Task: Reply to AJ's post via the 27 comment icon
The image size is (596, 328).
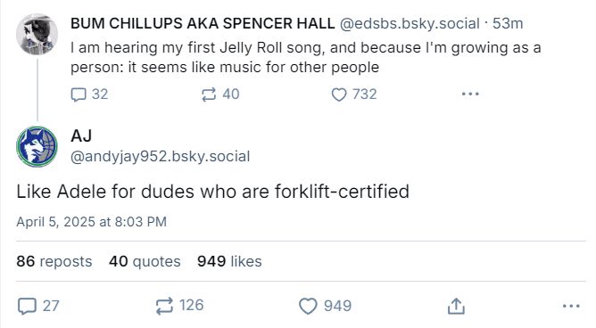Action: pyautogui.click(x=28, y=306)
